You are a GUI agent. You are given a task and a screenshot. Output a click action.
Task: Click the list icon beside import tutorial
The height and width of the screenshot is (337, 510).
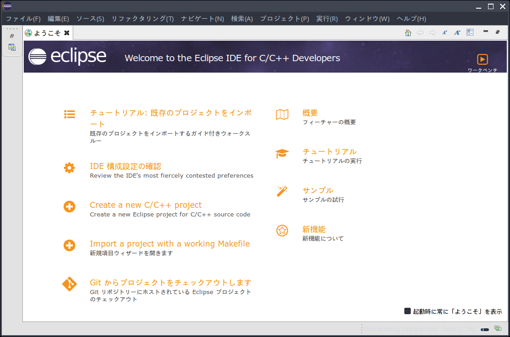70,114
